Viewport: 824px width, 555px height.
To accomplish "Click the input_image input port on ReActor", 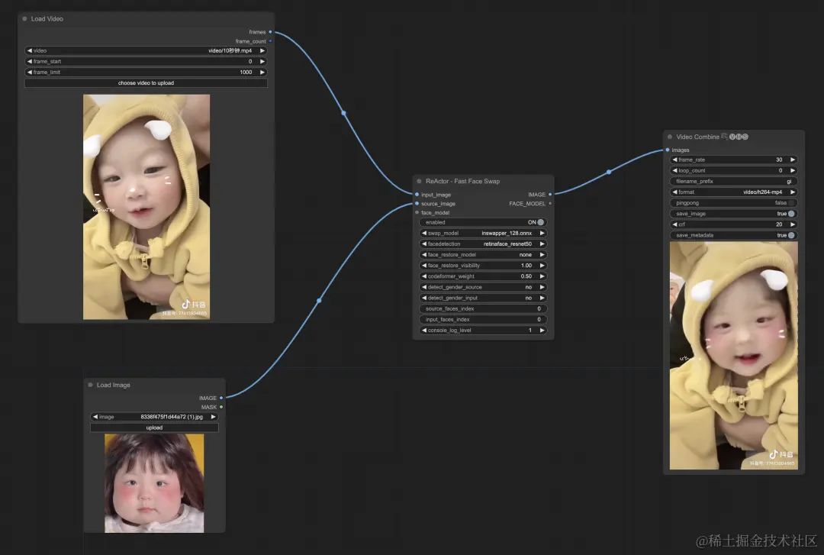I will pos(417,195).
